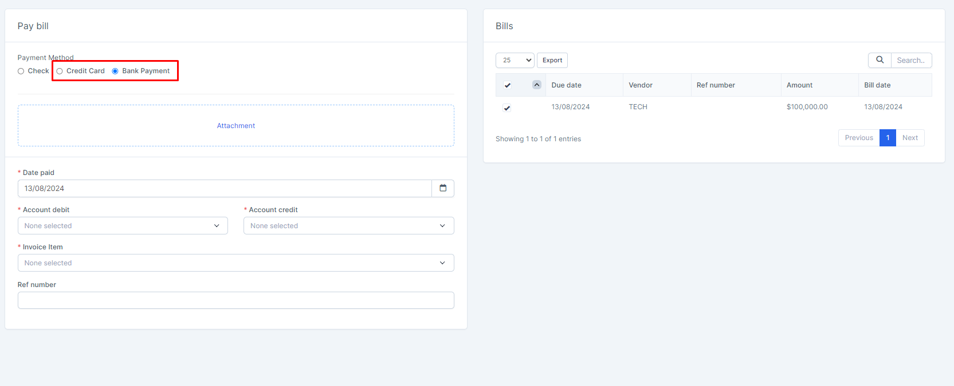Choose the Bank Payment radio option

[115, 71]
